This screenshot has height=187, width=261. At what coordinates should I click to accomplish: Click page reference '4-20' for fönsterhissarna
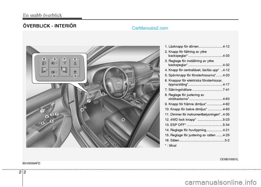pyautogui.click(x=226, y=75)
